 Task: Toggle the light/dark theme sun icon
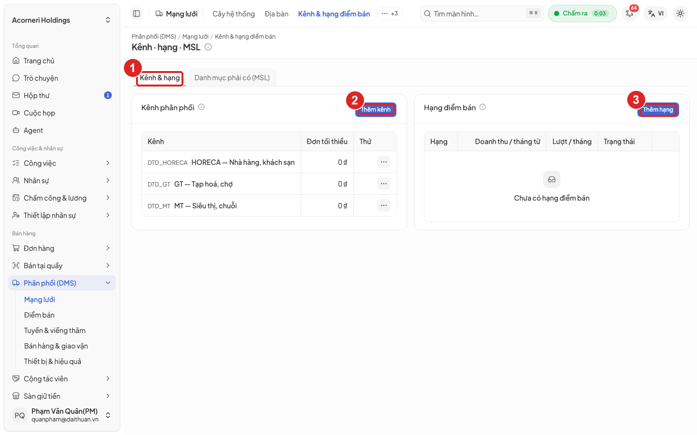(680, 14)
